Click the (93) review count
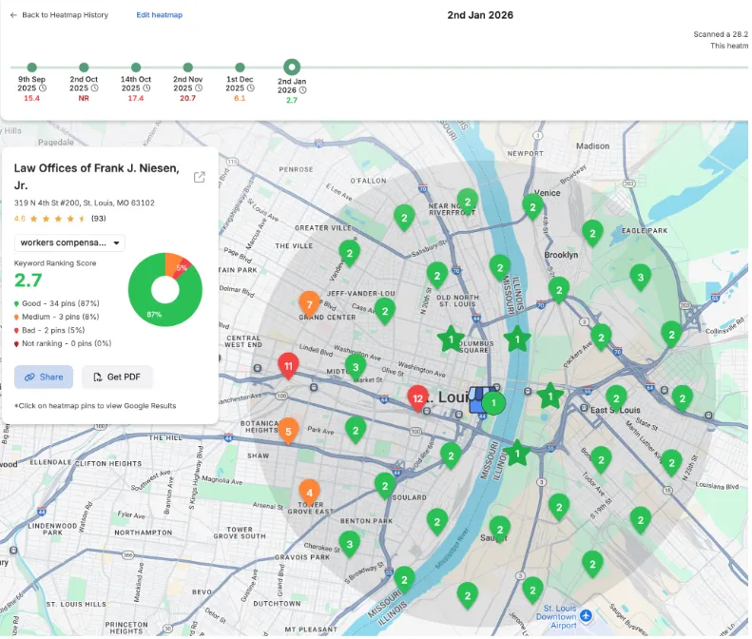Screen dimensions: 752x639 98,219
